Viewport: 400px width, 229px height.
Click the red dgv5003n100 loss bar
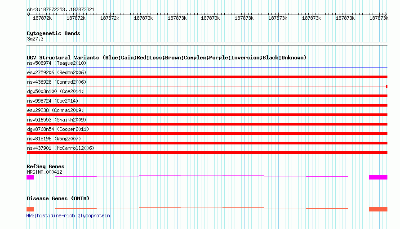point(207,96)
